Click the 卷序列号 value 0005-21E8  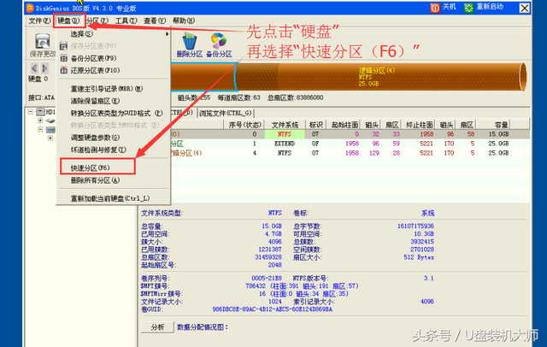pos(267,278)
